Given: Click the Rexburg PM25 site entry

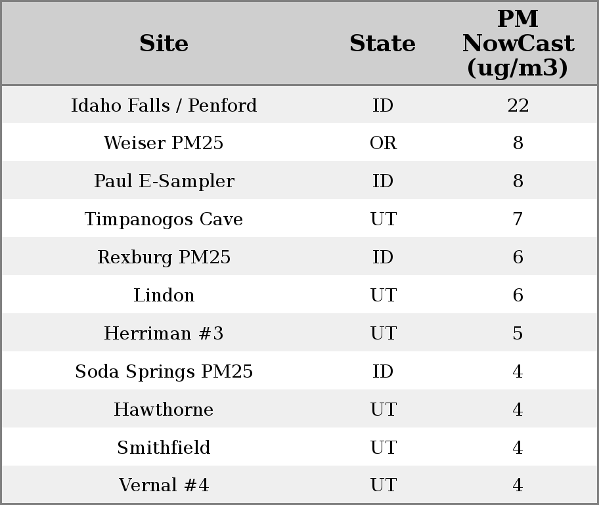Looking at the screenshot, I should pos(164,257).
